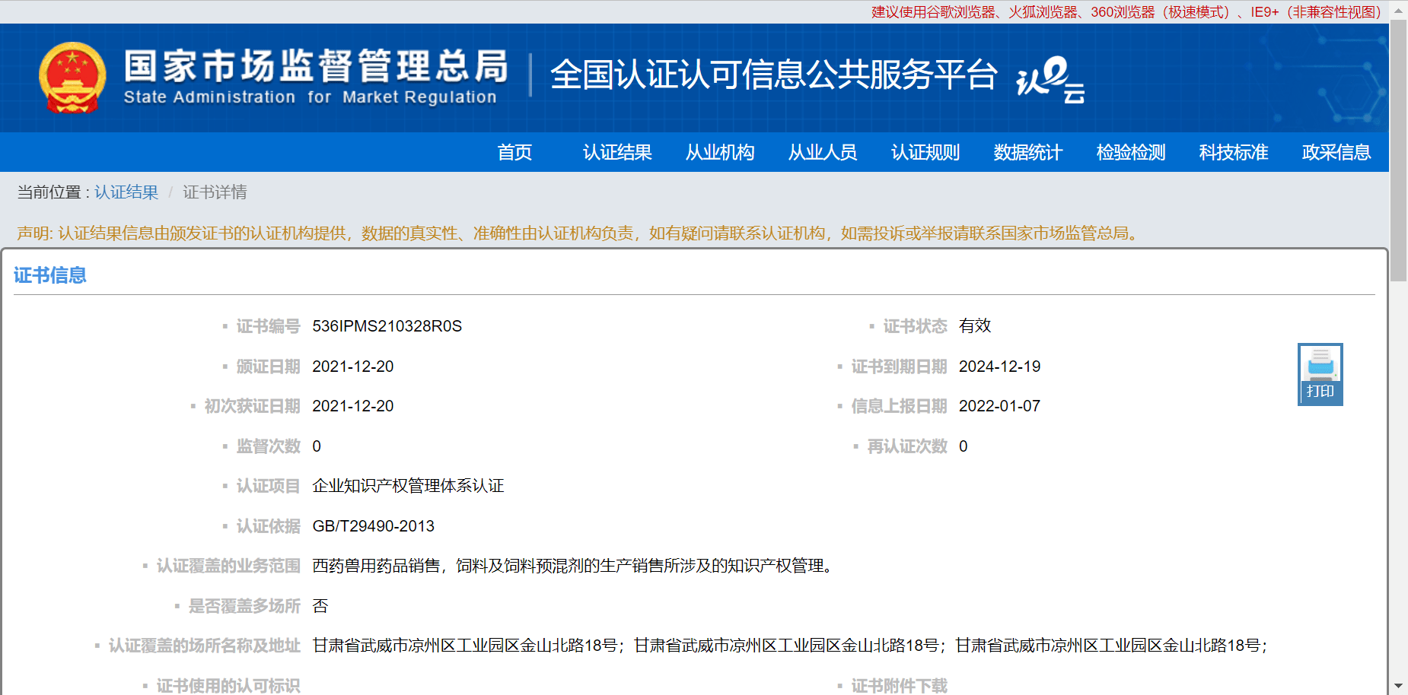This screenshot has height=695, width=1408.
Task: Click the scrollbar up arrow
Action: click(1398, 10)
